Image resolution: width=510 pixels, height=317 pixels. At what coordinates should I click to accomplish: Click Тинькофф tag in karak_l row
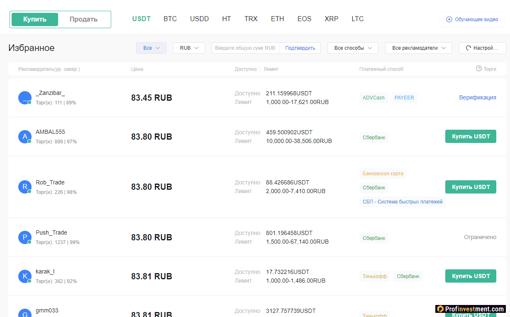pyautogui.click(x=375, y=276)
